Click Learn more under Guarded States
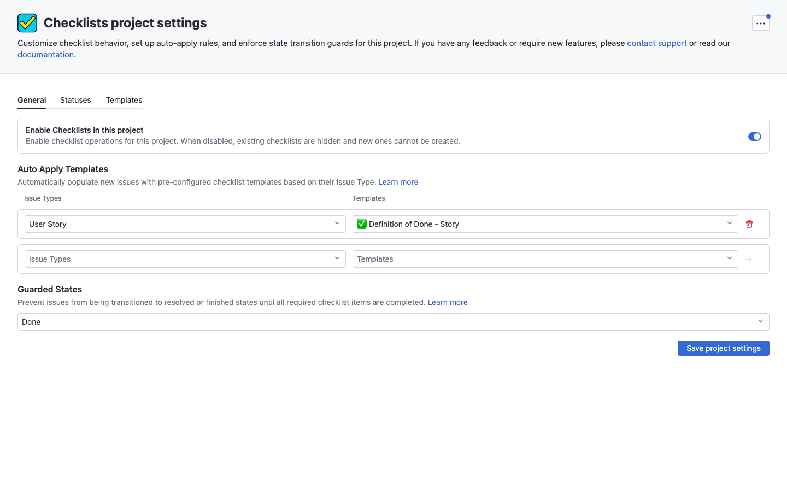 [448, 302]
